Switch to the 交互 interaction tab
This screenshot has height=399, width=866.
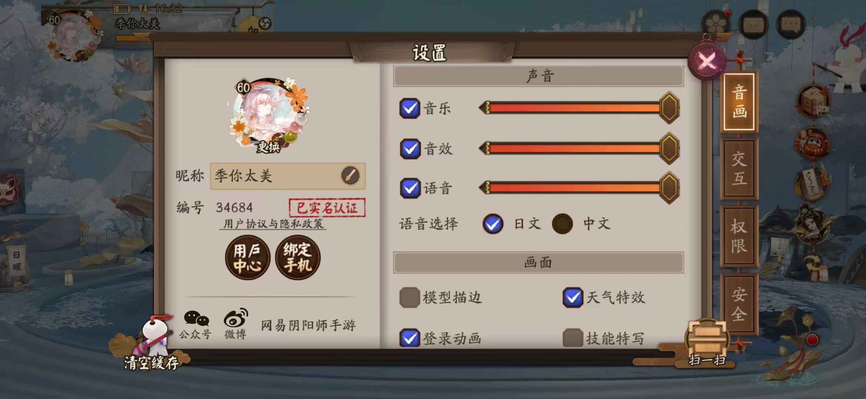click(739, 169)
